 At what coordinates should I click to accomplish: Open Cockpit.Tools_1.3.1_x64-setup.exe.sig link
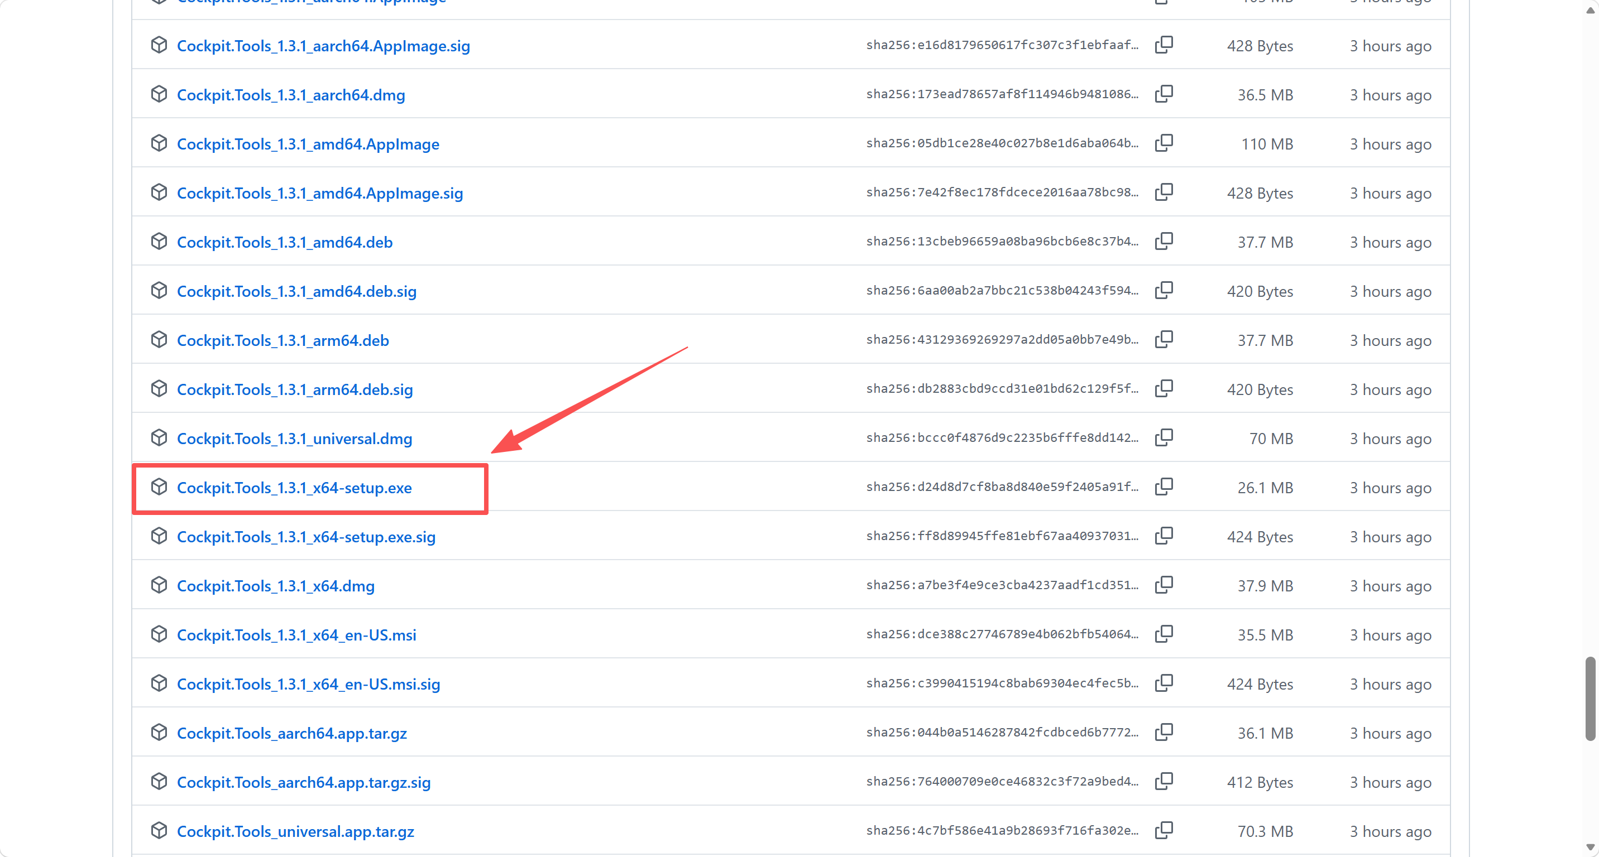click(306, 536)
